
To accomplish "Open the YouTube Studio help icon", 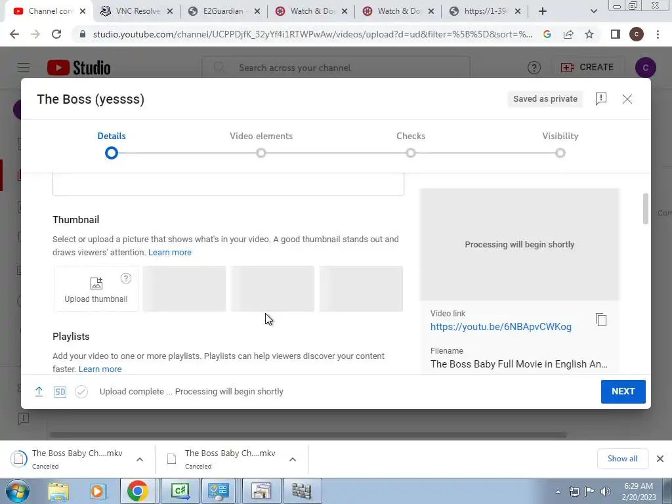I will [x=534, y=68].
